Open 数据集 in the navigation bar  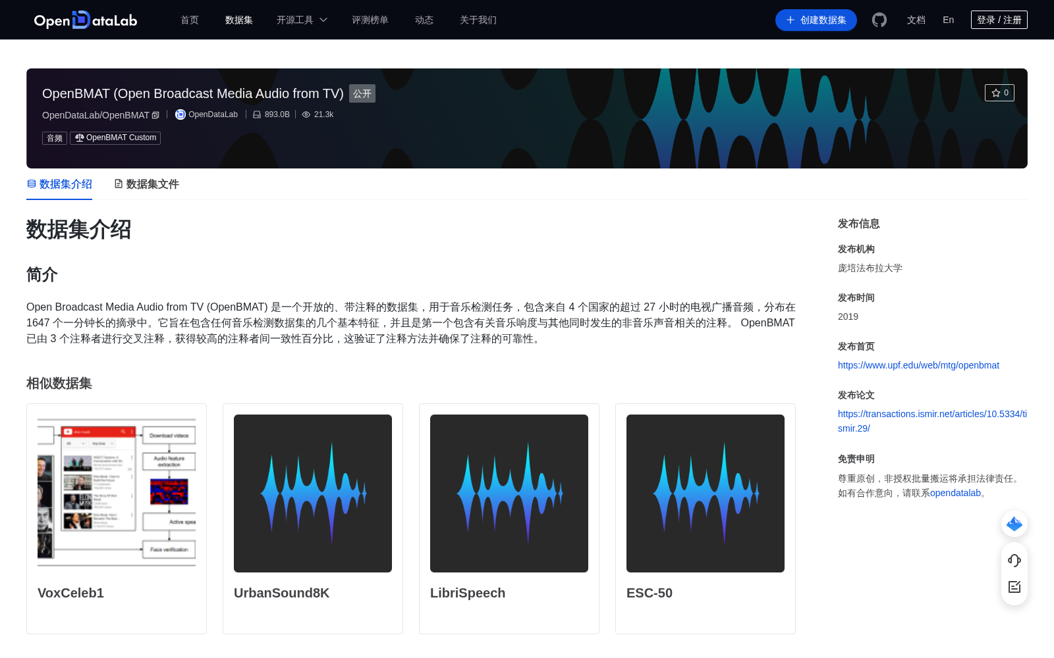239,20
